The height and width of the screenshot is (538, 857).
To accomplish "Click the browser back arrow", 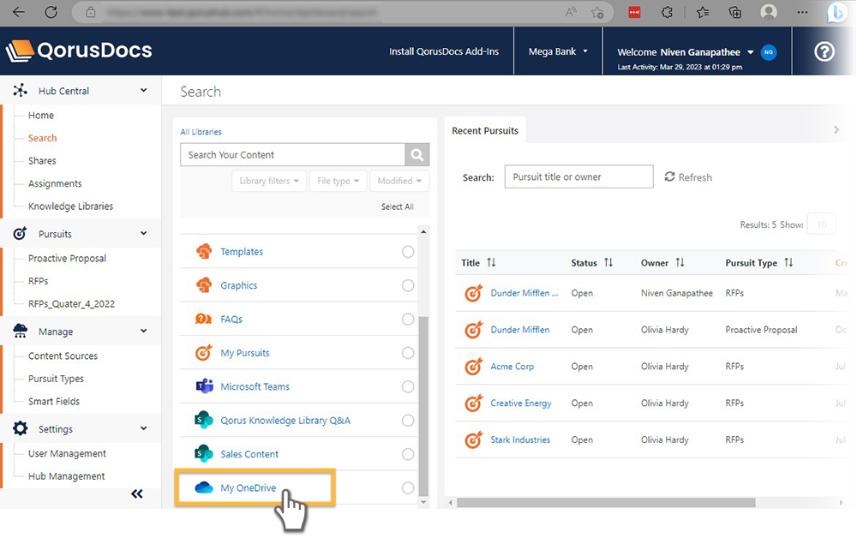I will pos(19,12).
